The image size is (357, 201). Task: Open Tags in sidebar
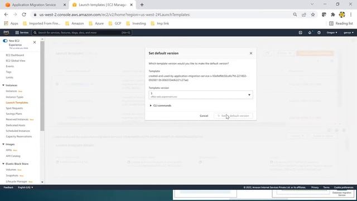[8, 72]
